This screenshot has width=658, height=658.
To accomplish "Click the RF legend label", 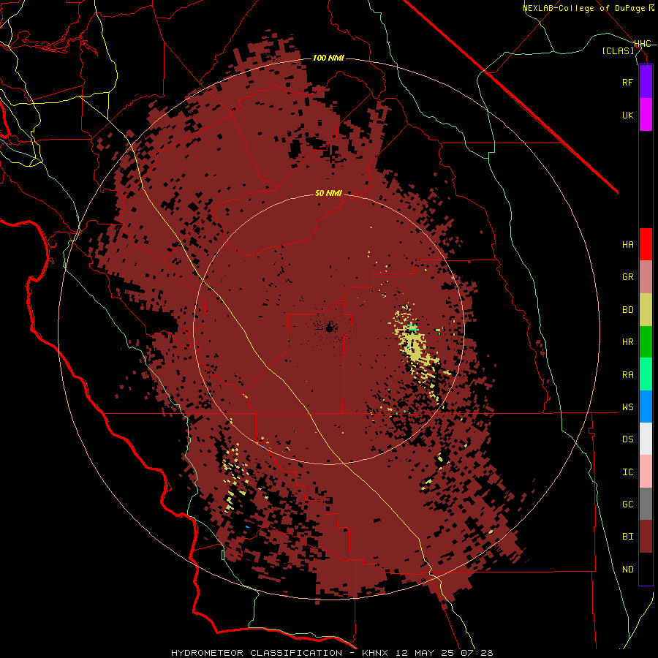I will pos(627,82).
